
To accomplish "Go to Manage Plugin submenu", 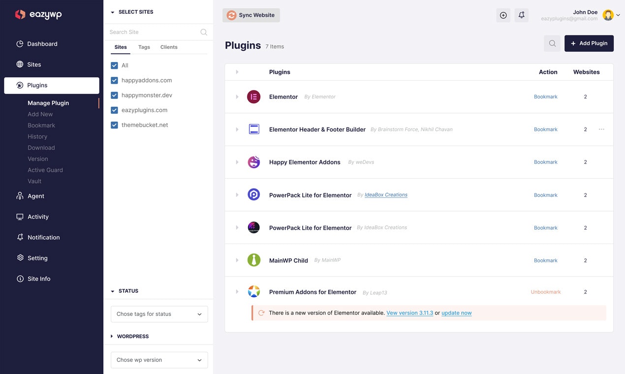I will pyautogui.click(x=48, y=103).
